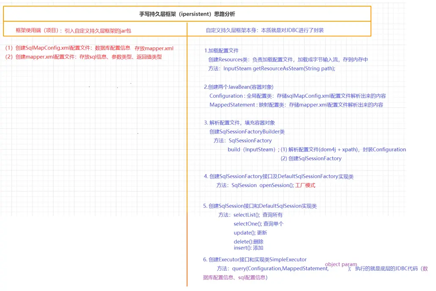Click heading '5. 创建SqlSession接口和DefaultSqlSession实现类'

(260, 206)
